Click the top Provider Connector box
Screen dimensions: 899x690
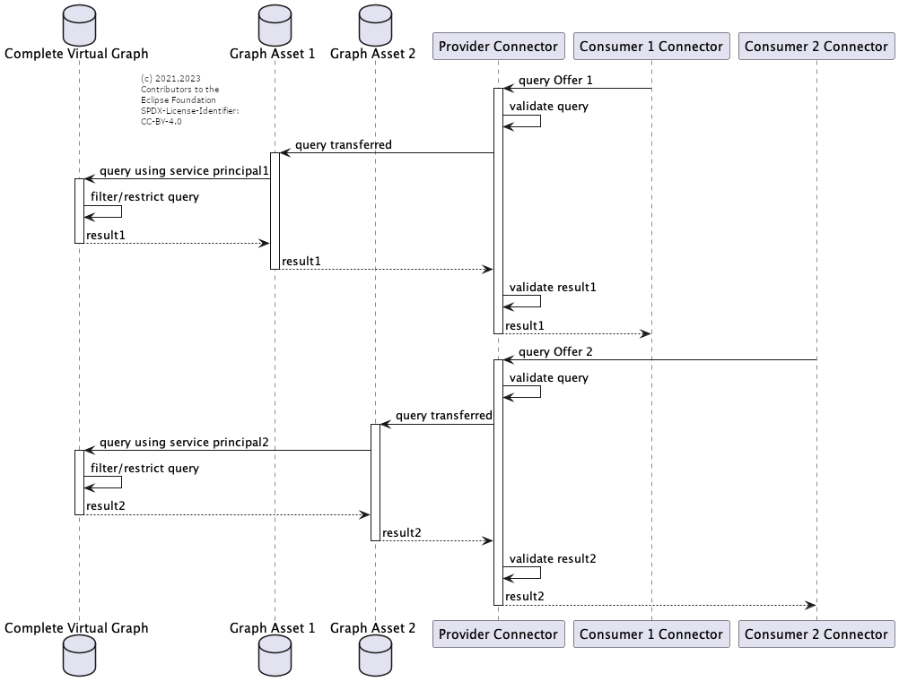pyautogui.click(x=498, y=47)
